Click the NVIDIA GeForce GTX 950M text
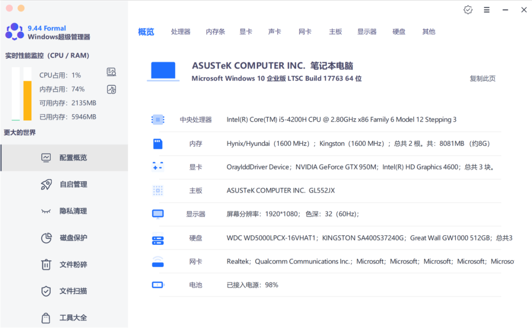Image resolution: width=532 pixels, height=328 pixels. [336, 167]
